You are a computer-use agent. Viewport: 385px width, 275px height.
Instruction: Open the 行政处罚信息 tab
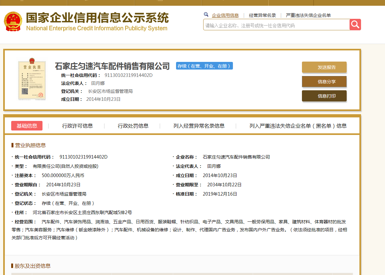tap(133, 126)
